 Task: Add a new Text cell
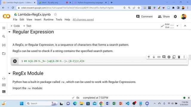coord(27,26)
